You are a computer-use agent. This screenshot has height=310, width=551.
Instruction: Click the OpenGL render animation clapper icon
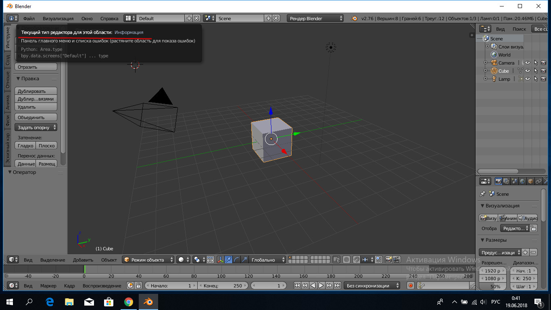397,260
